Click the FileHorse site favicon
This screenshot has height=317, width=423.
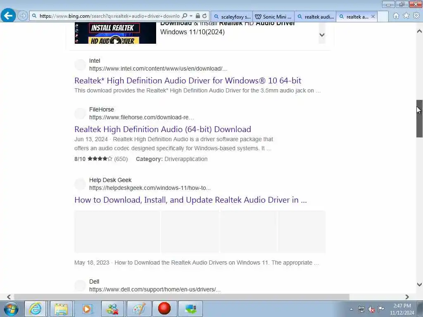point(80,114)
